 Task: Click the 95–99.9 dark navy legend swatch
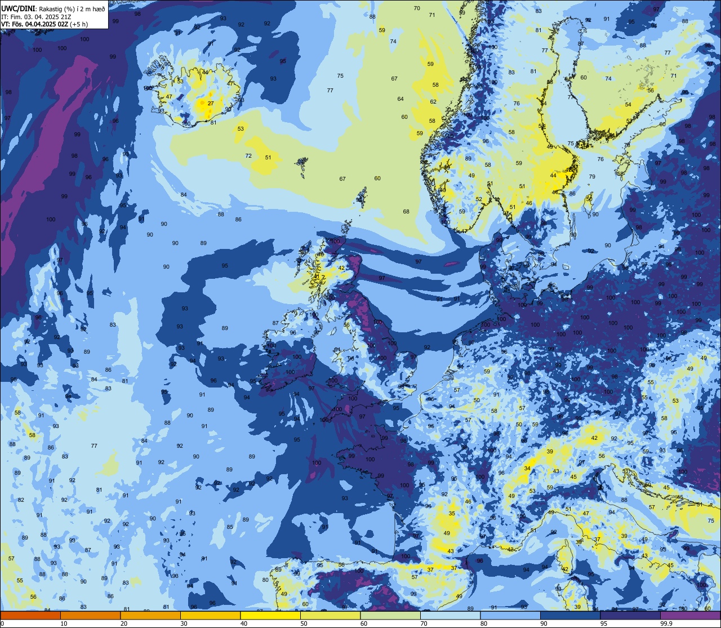tap(630, 615)
